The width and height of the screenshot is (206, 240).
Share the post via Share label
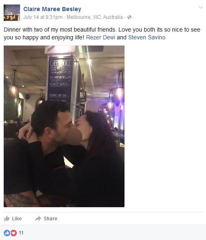(x=50, y=218)
